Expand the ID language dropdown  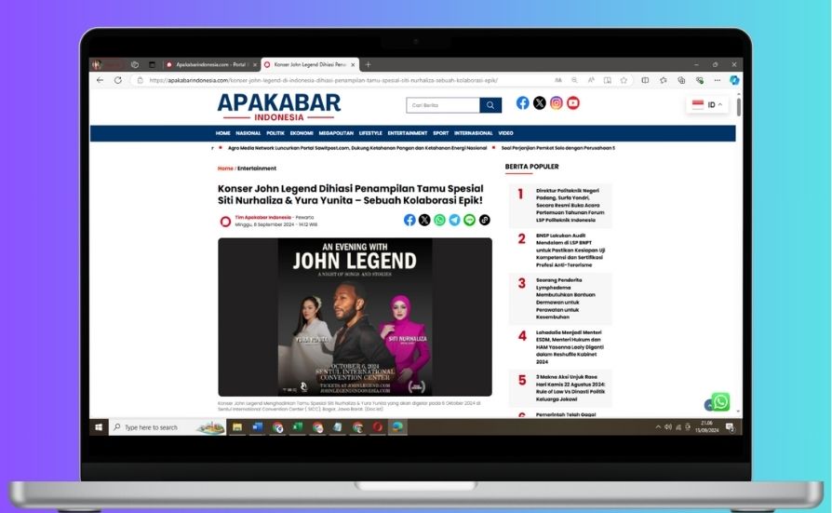(x=708, y=104)
